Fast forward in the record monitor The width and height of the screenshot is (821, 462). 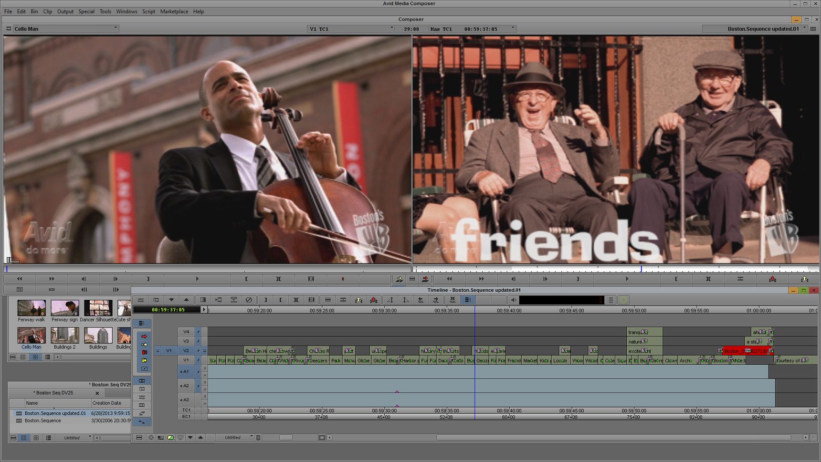point(481,279)
